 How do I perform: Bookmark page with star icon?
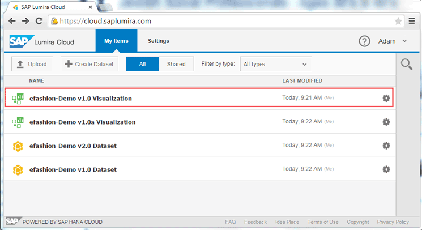[398, 21]
